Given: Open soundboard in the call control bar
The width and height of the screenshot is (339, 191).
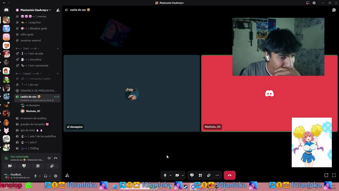Looking at the screenshot, I should 209,175.
